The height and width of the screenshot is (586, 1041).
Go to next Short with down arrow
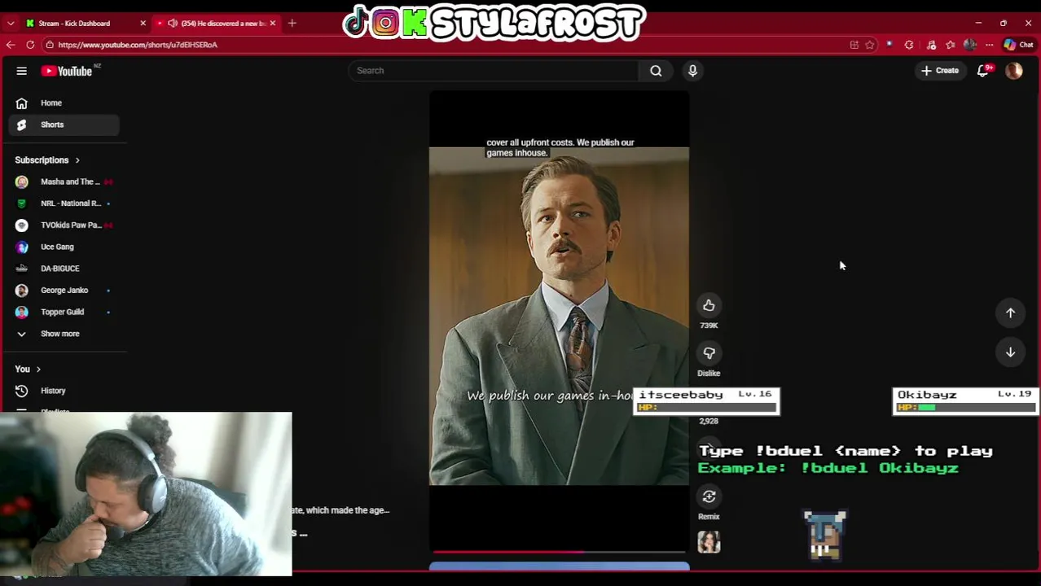(x=1010, y=352)
